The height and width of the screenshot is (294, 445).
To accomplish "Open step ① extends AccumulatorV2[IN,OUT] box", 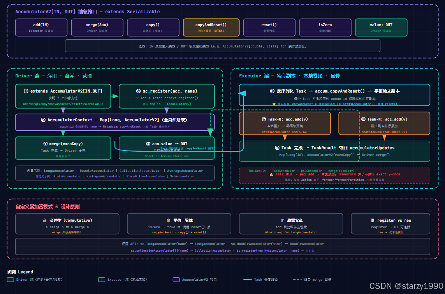I will (x=63, y=96).
